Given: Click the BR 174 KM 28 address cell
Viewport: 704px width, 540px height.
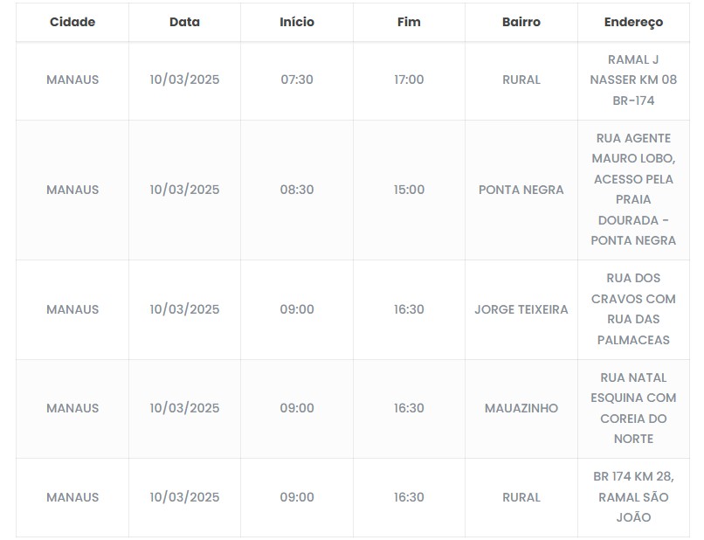Looking at the screenshot, I should (633, 497).
